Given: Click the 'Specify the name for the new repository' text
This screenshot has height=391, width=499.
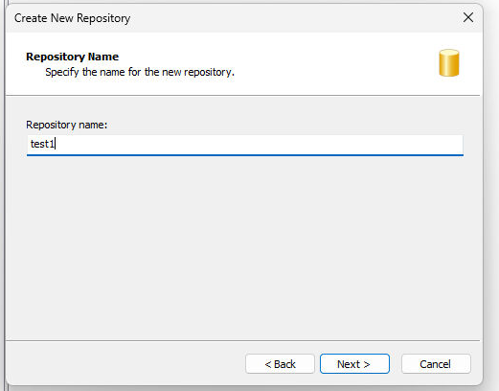Looking at the screenshot, I should coord(140,72).
